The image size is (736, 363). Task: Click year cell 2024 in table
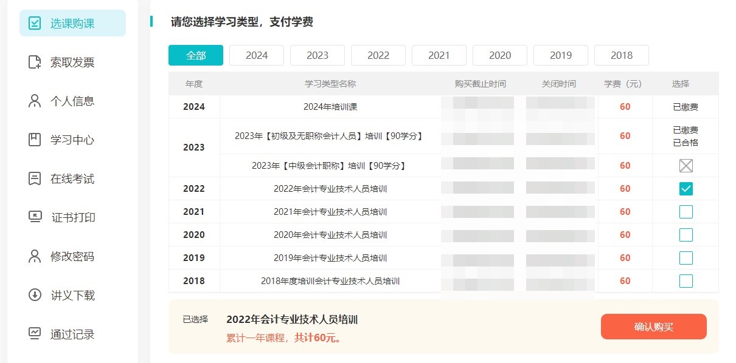point(194,107)
